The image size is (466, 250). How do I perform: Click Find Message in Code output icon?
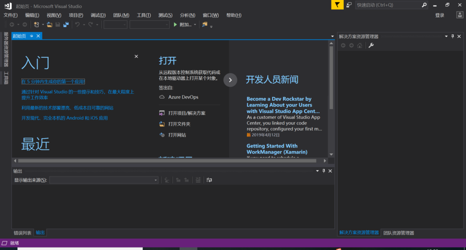[x=167, y=180]
